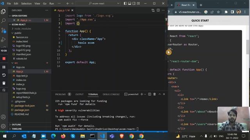
Task: Open Firefox from the Windows taskbar
Action: tap(63, 136)
